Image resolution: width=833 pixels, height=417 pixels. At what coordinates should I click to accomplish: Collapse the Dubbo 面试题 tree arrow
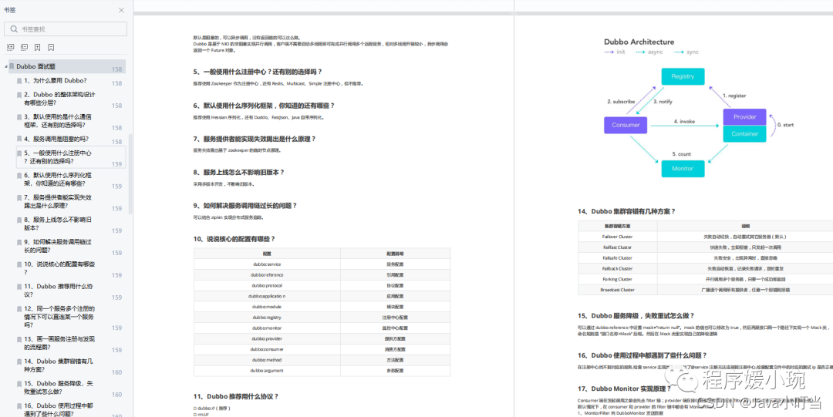(6, 67)
